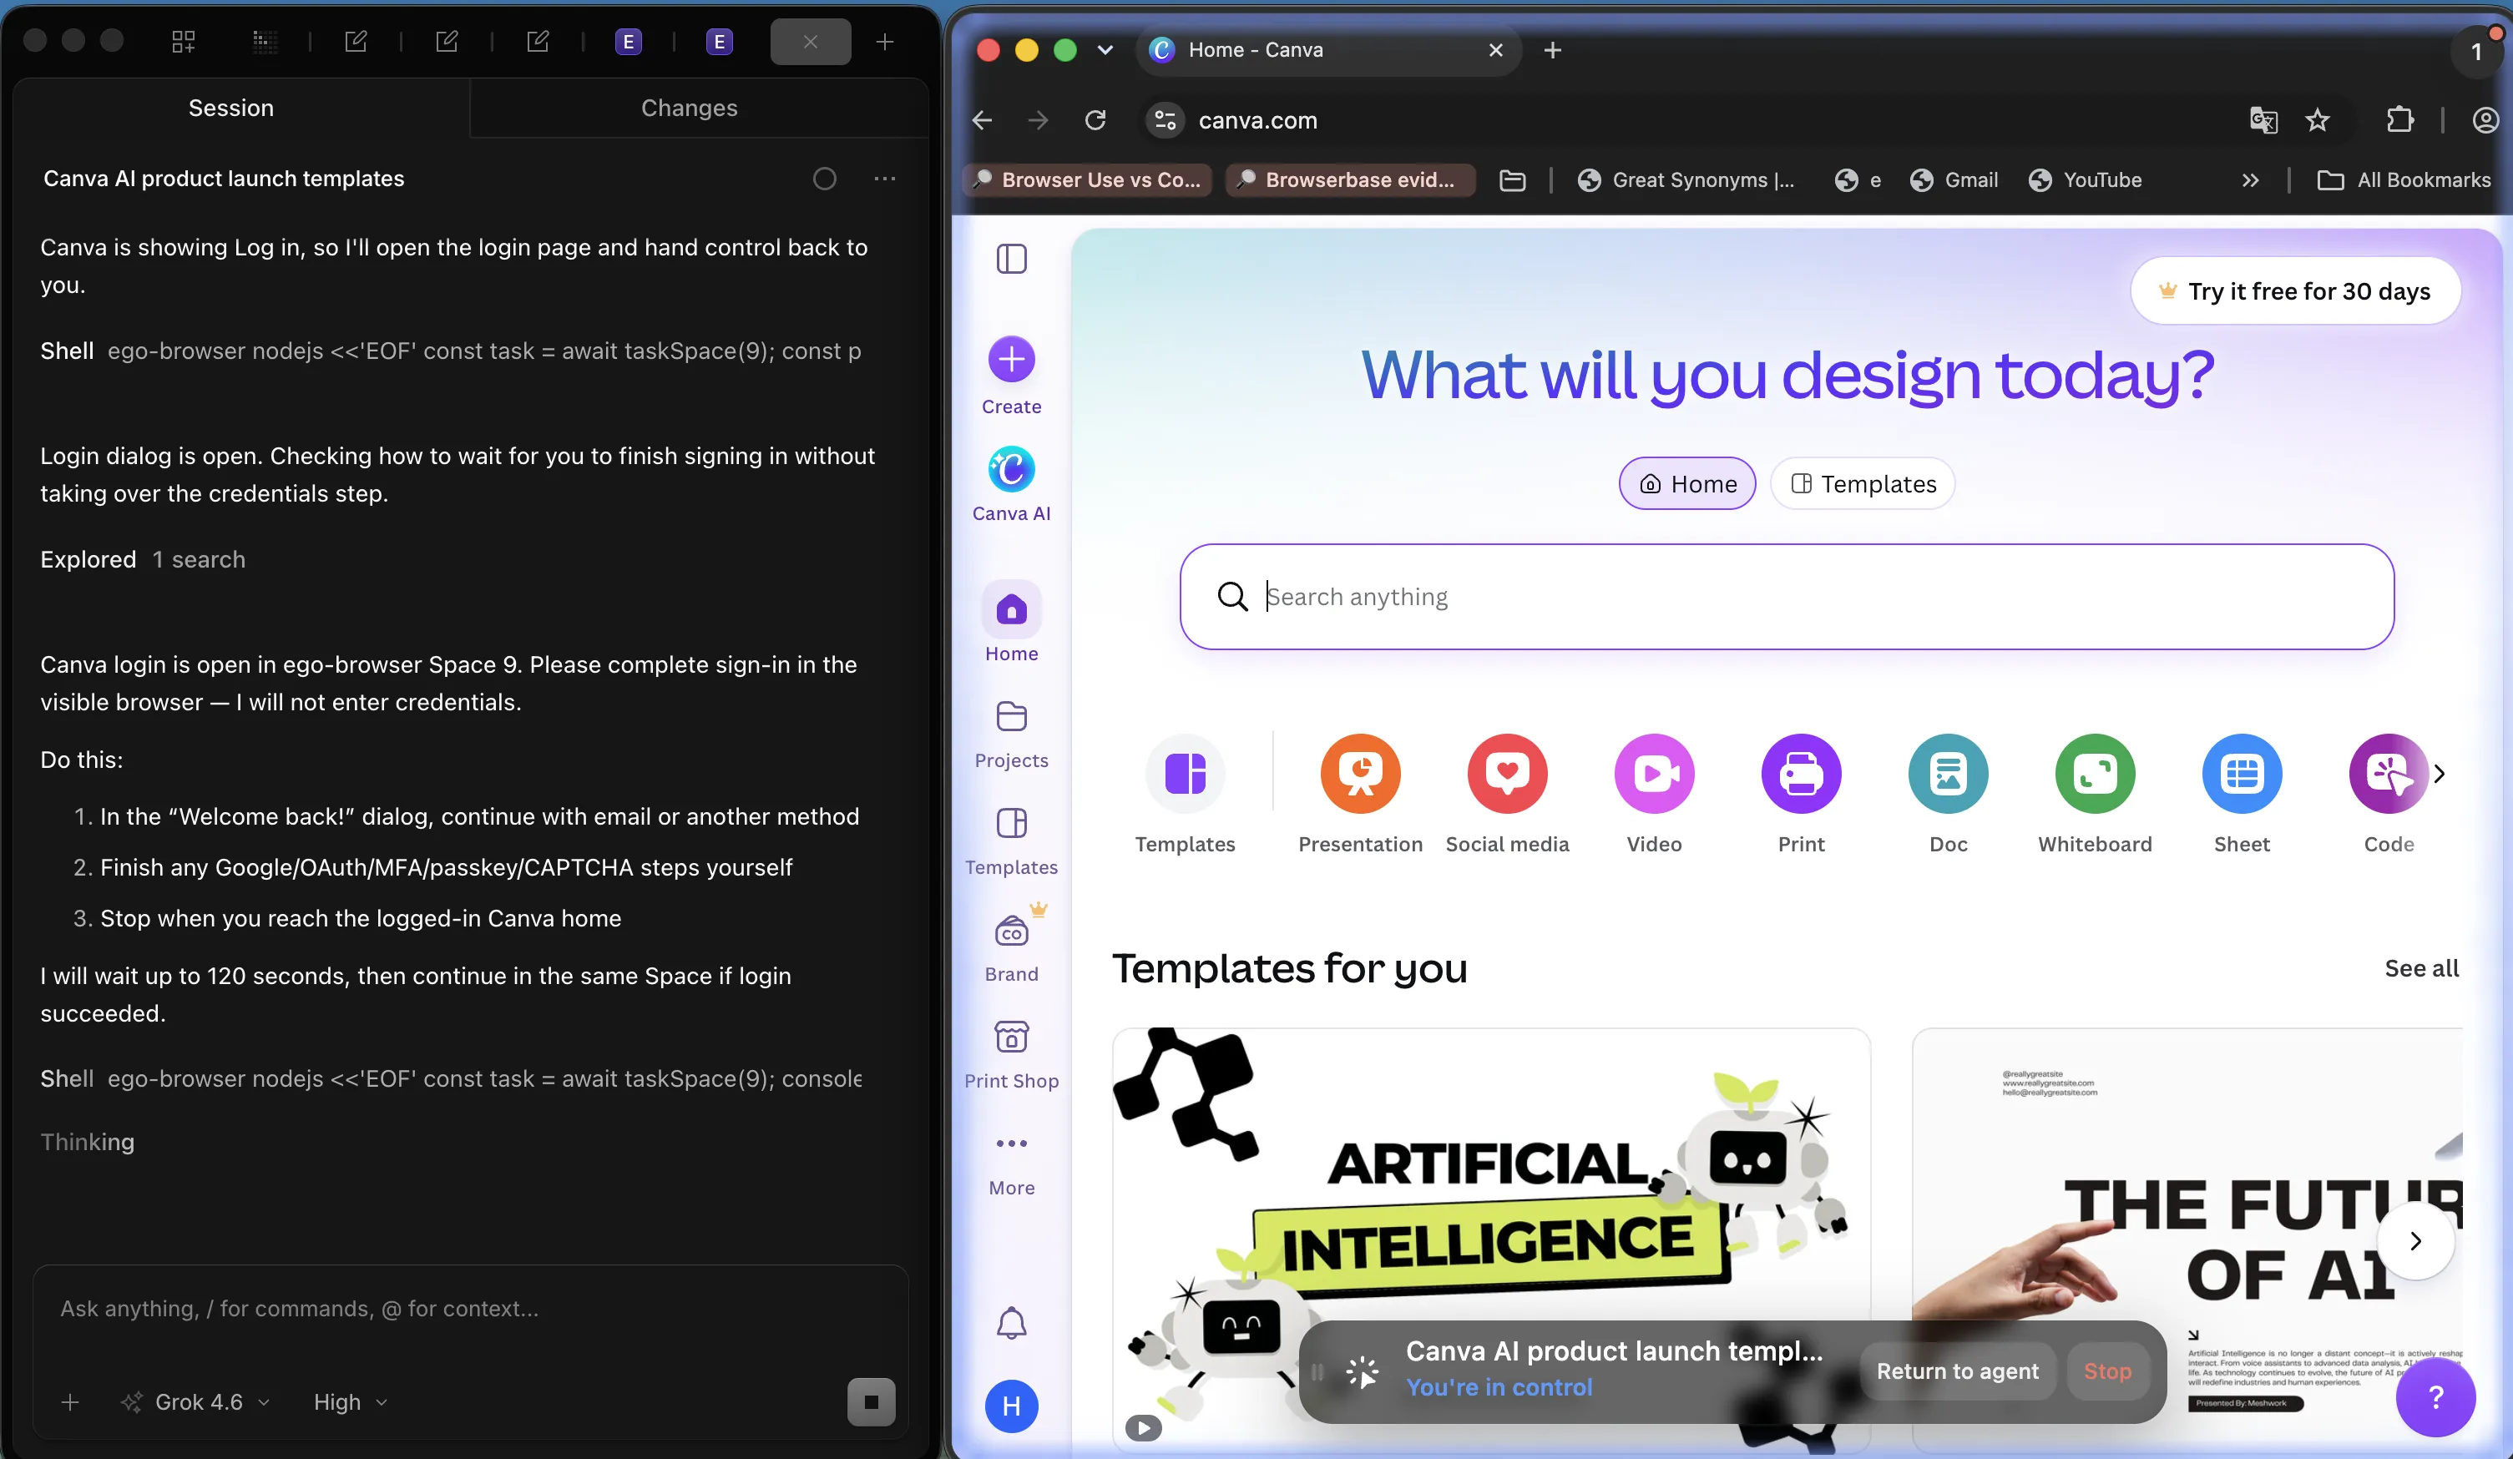The height and width of the screenshot is (1459, 2513).
Task: Select the Code design type
Action: (2389, 773)
